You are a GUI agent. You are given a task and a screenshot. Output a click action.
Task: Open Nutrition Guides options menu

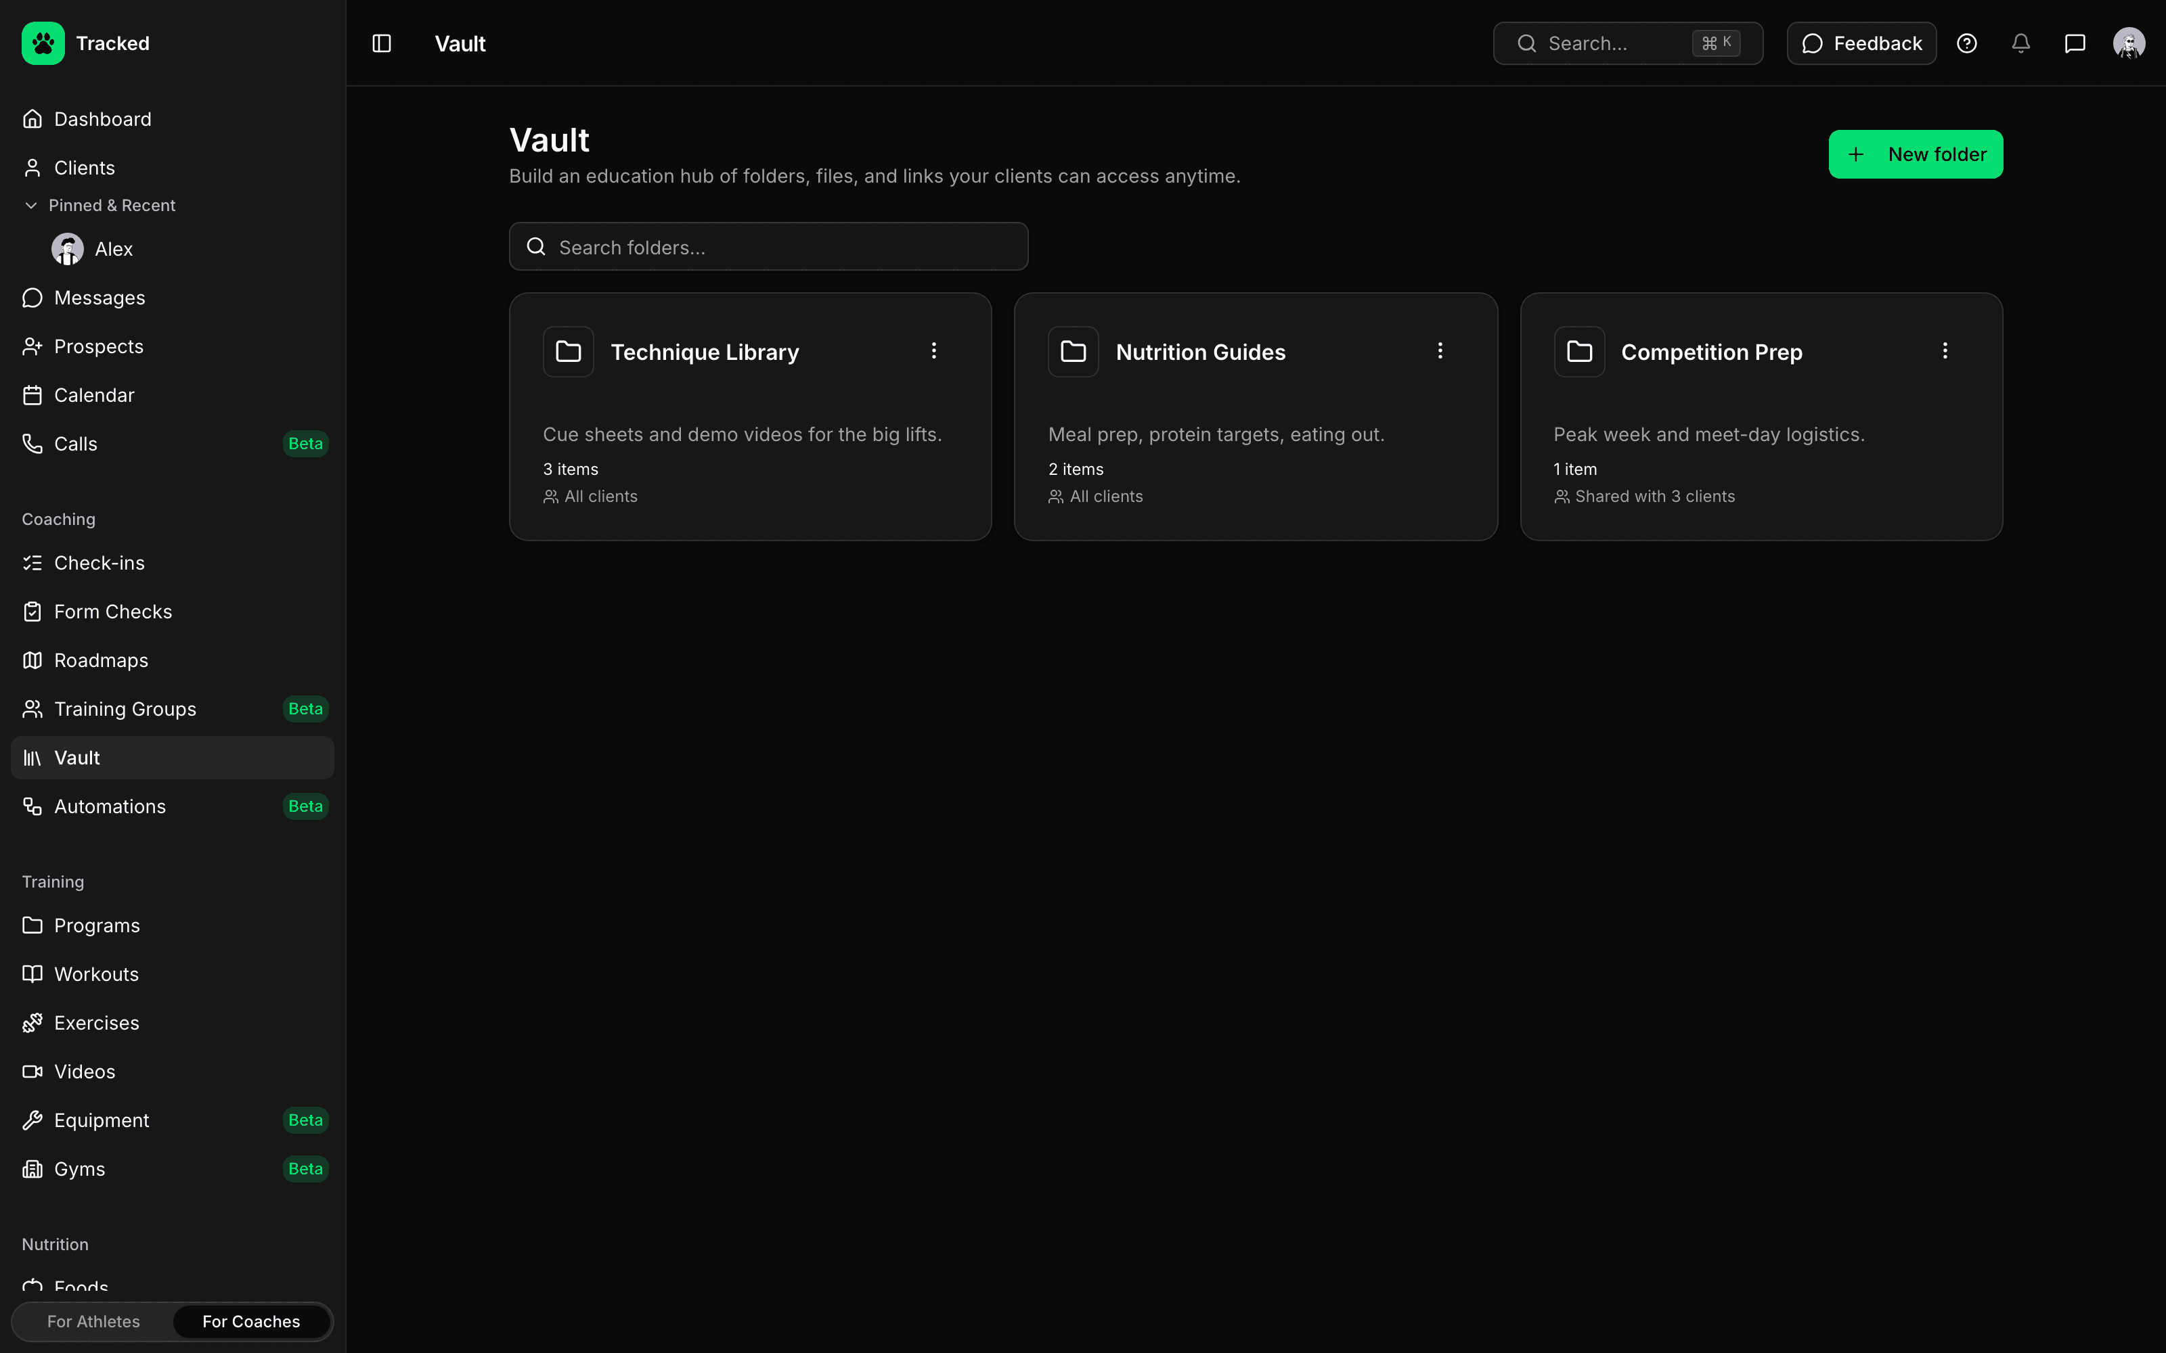pyautogui.click(x=1440, y=351)
